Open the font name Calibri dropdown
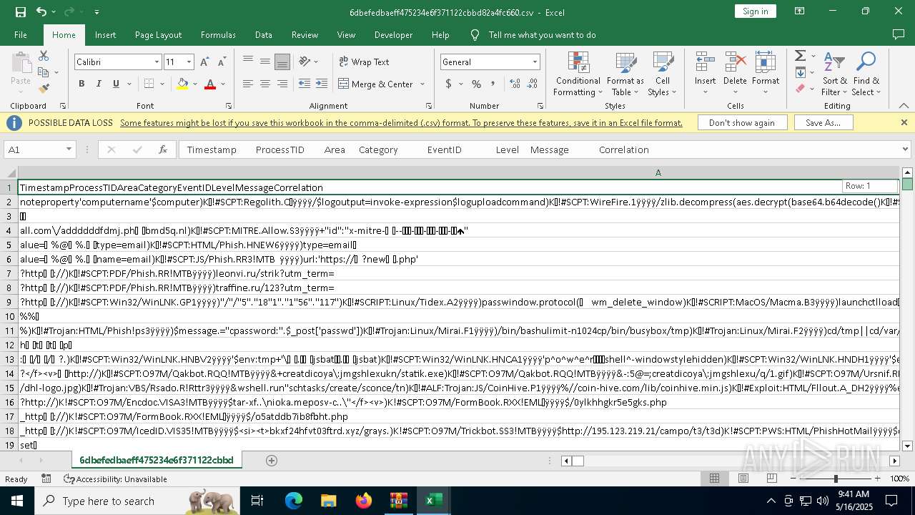915x515 pixels. click(157, 62)
